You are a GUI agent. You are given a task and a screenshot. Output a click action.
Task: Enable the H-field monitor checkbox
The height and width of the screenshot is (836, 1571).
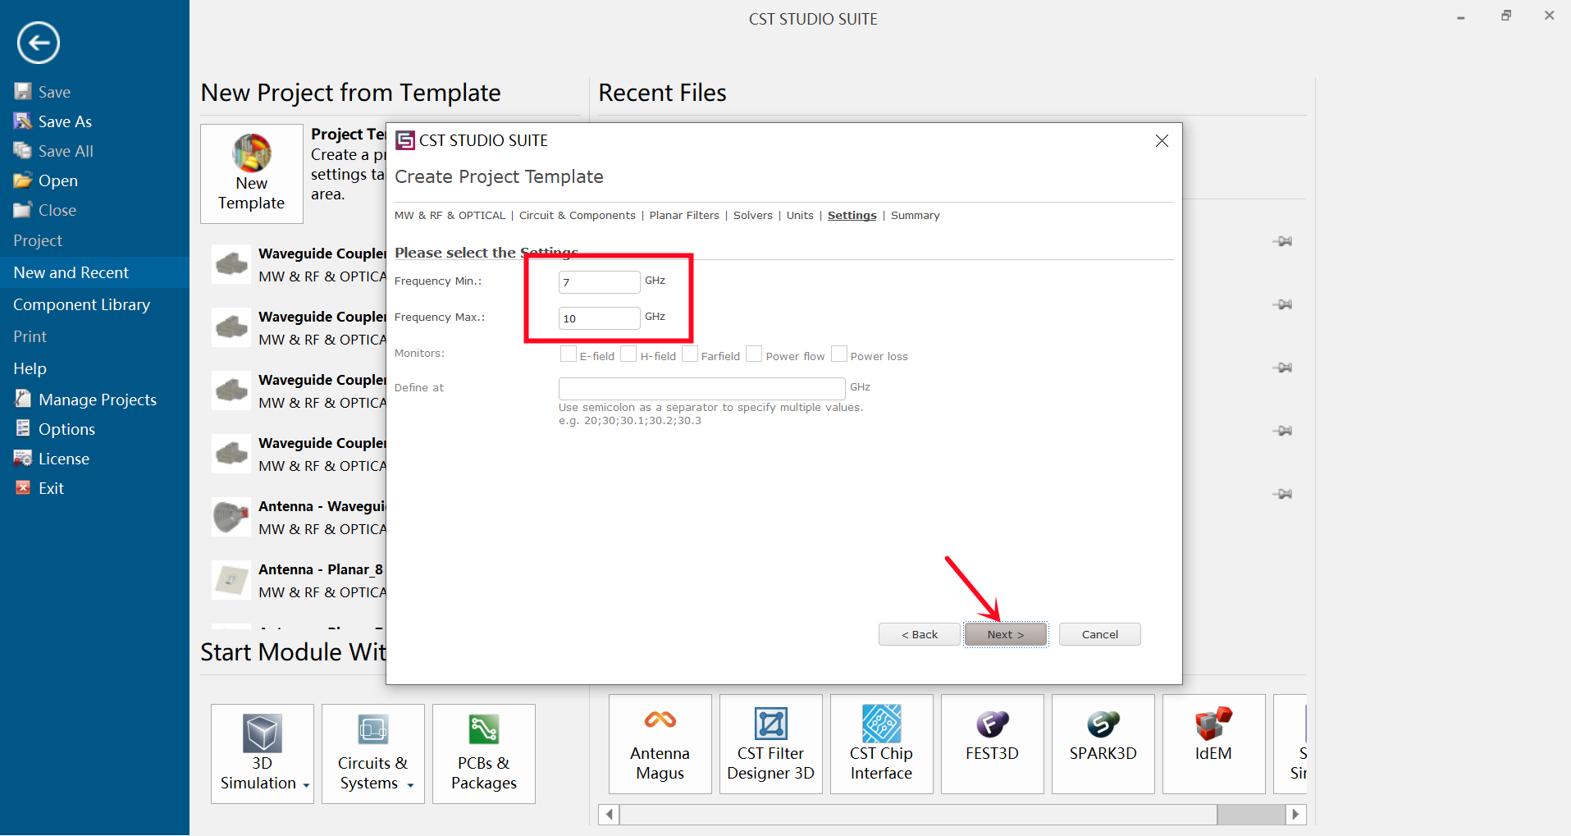pos(628,354)
